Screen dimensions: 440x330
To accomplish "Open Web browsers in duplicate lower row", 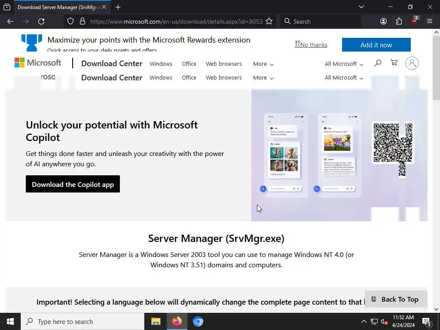I will tap(223, 77).
